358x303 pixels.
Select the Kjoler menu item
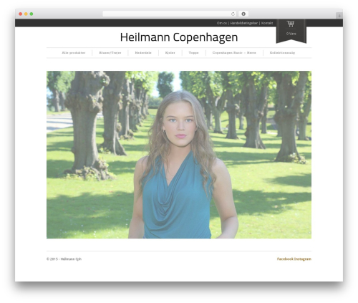[x=170, y=53]
